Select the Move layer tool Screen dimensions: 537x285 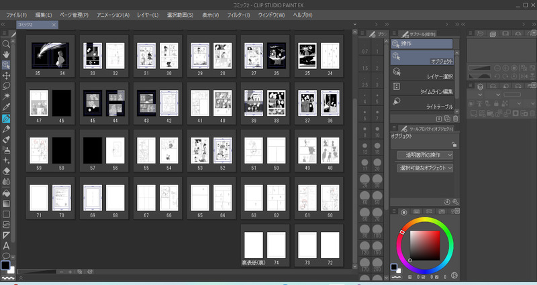coord(6,76)
